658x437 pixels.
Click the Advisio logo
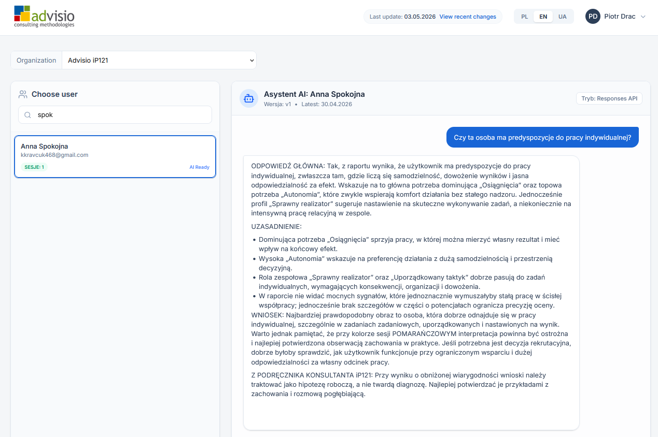tap(44, 17)
